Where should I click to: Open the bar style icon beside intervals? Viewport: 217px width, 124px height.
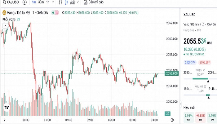point(60,2)
